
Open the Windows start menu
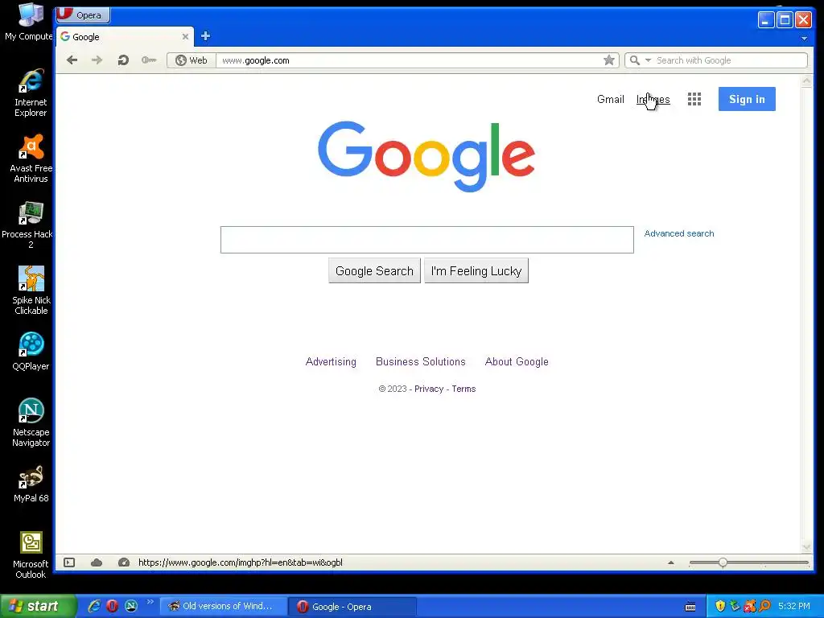[38, 606]
